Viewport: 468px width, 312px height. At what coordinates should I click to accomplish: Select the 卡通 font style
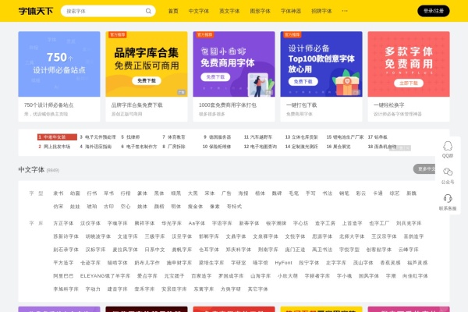[x=378, y=193]
